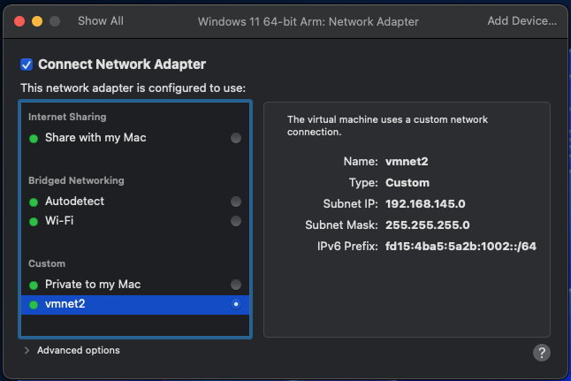
Task: Click the selected vmnet2 radio button
Action: click(236, 304)
